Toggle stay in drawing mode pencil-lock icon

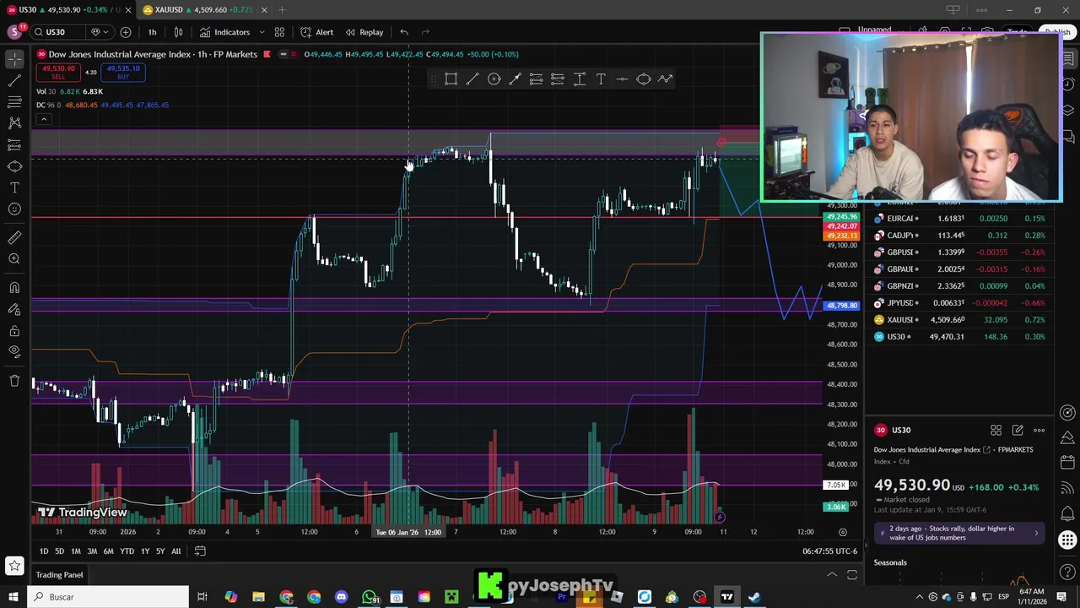tap(14, 309)
